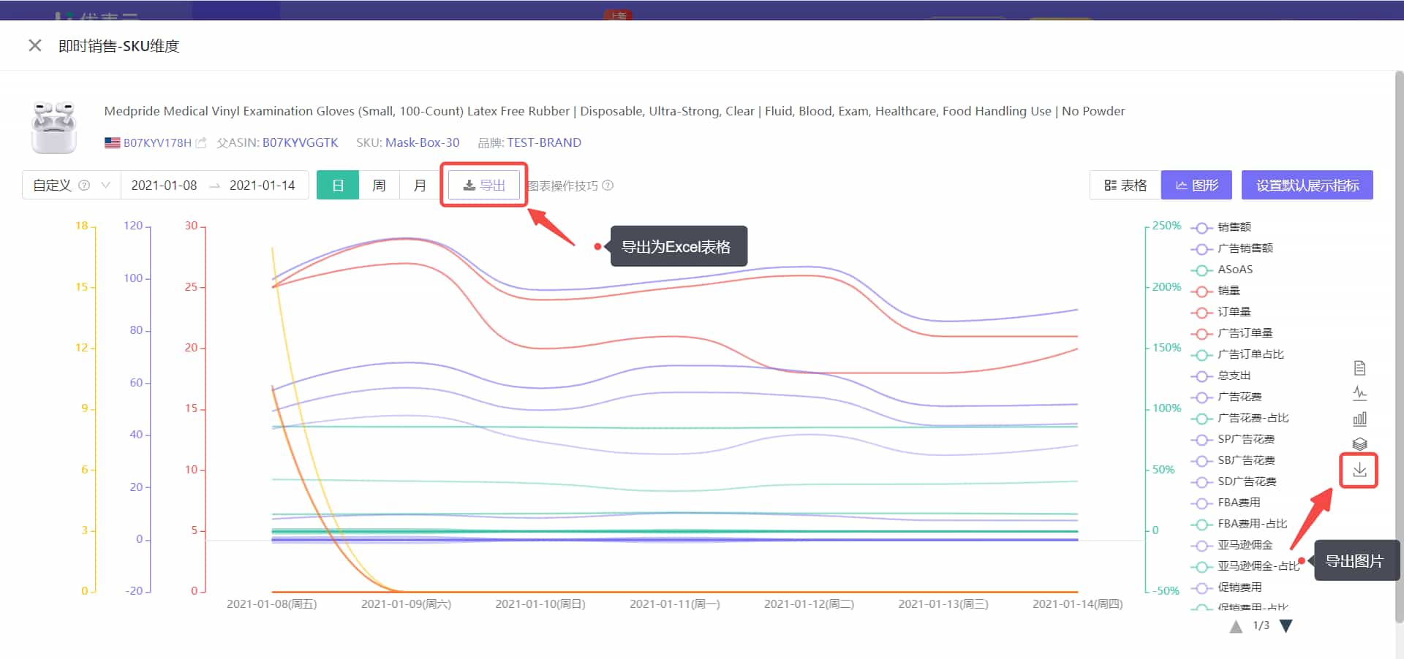The height and width of the screenshot is (659, 1404).
Task: Switch chart to bar chart view icon
Action: coord(1359,419)
